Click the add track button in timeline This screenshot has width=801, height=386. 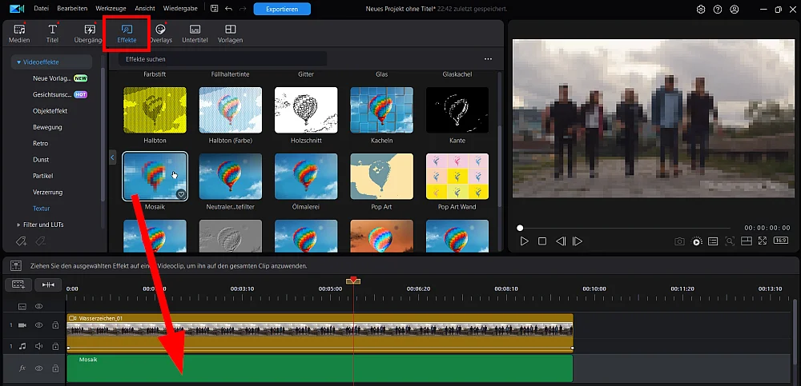pos(18,285)
